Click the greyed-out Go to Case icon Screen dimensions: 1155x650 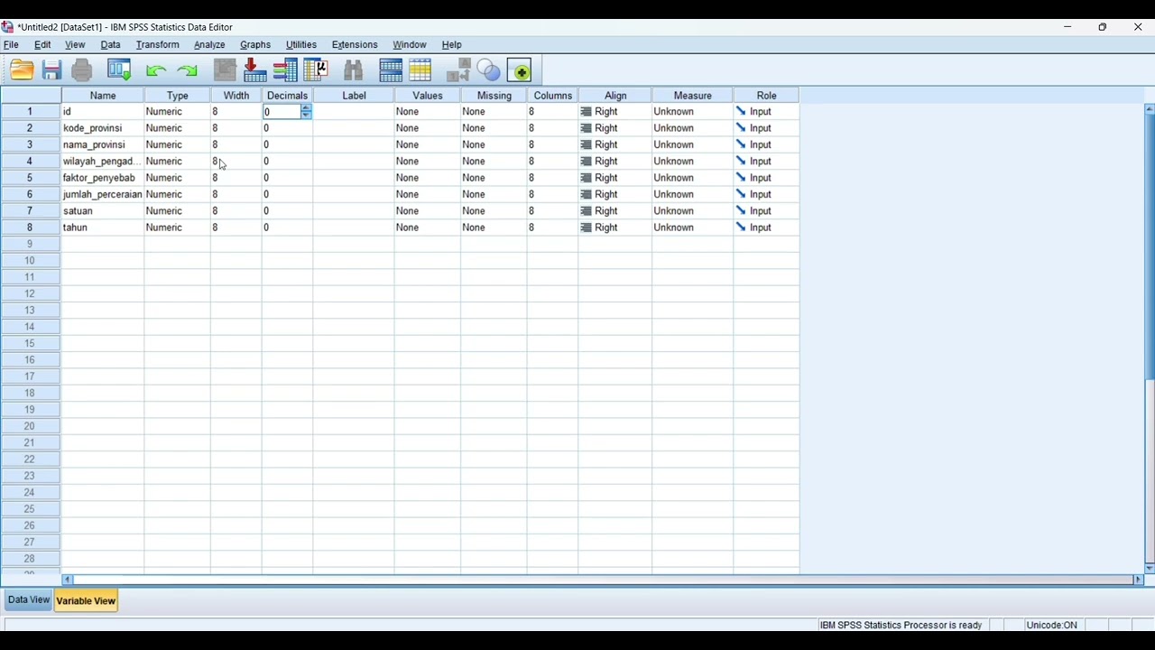[x=225, y=70]
